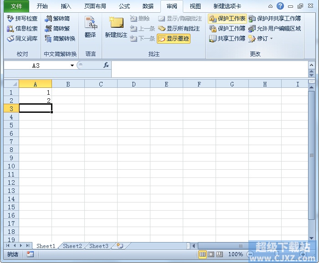Image resolution: width=319 pixels, height=263 pixels.
Task: Jump to first sheet navigation arrow
Action: (x=8, y=246)
